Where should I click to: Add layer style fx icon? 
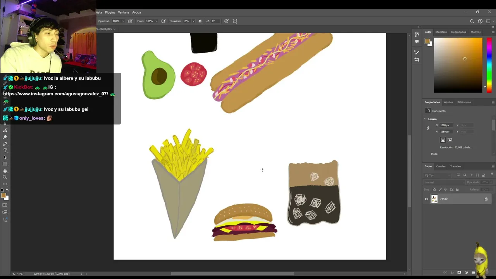453,272
